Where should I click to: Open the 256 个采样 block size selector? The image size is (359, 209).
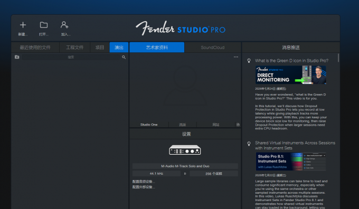click(x=214, y=174)
